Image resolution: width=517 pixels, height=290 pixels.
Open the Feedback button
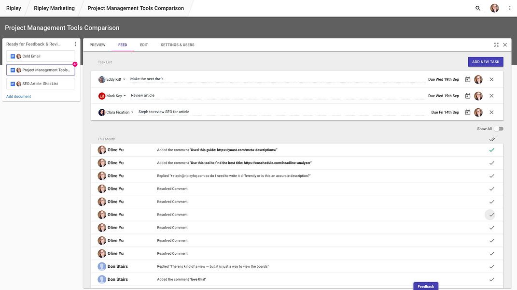[426, 286]
